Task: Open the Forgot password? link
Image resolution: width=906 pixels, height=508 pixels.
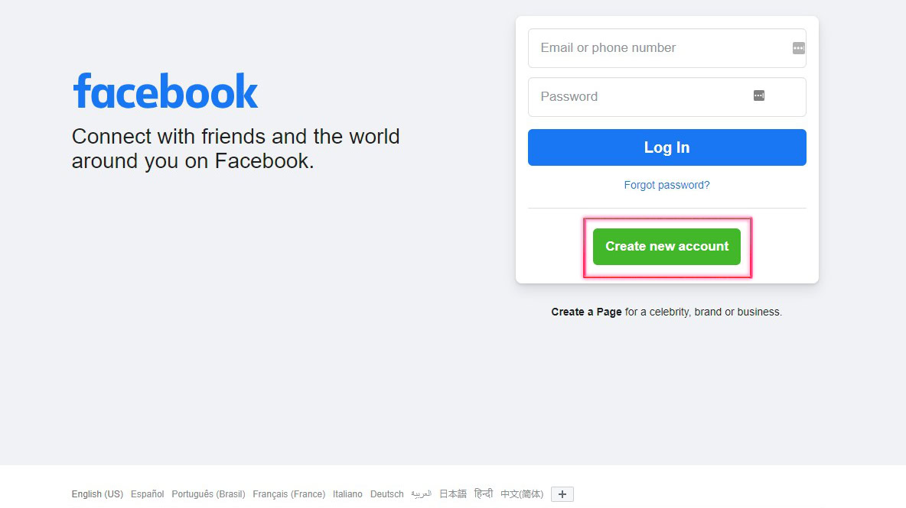Action: (x=666, y=185)
